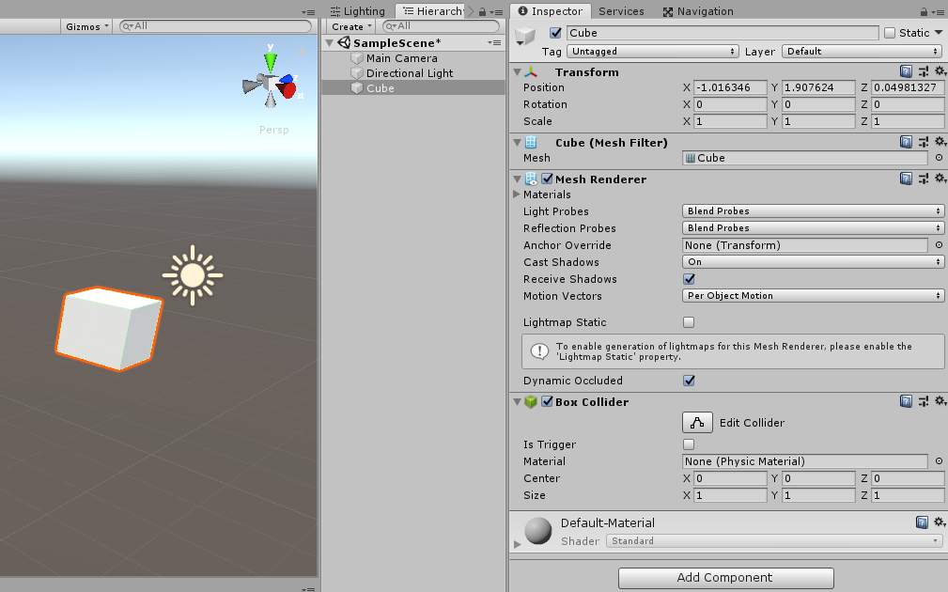The width and height of the screenshot is (948, 592).
Task: Open the Mesh object picker circle icon
Action: pos(937,158)
